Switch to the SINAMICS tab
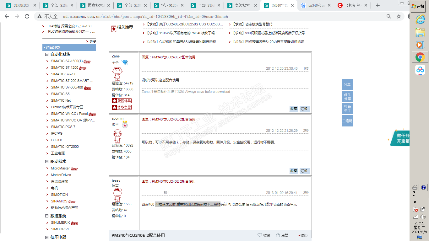 tap(21, 5)
